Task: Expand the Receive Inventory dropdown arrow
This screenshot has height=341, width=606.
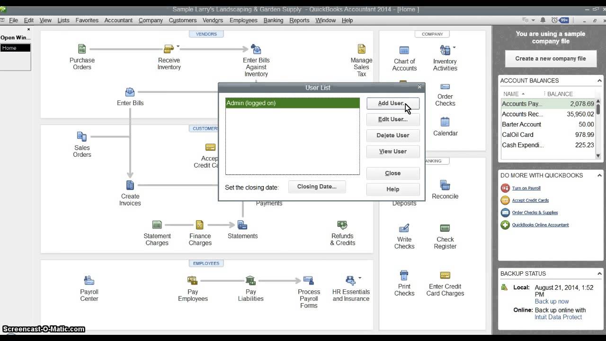Action: point(178,46)
